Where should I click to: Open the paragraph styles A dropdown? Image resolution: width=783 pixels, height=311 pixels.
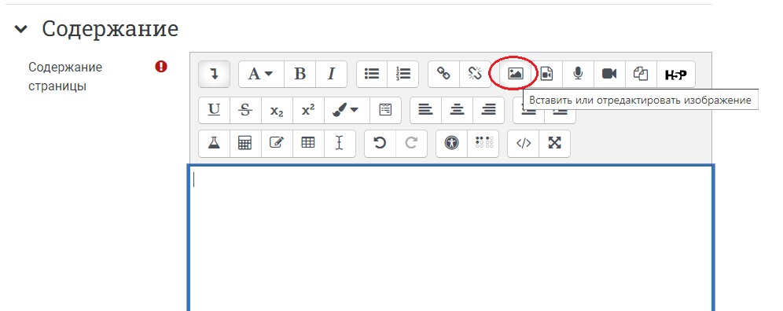pyautogui.click(x=261, y=74)
